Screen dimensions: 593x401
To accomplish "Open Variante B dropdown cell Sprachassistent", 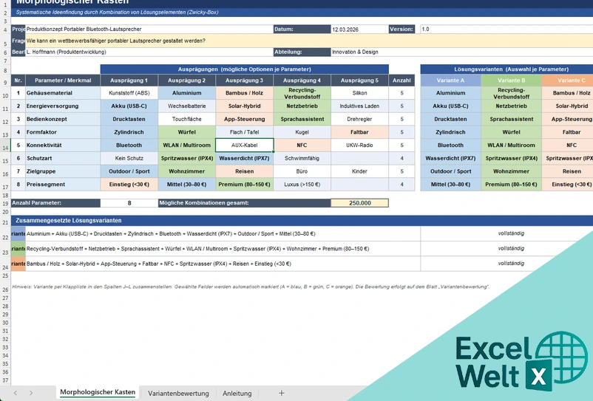I will point(512,119).
